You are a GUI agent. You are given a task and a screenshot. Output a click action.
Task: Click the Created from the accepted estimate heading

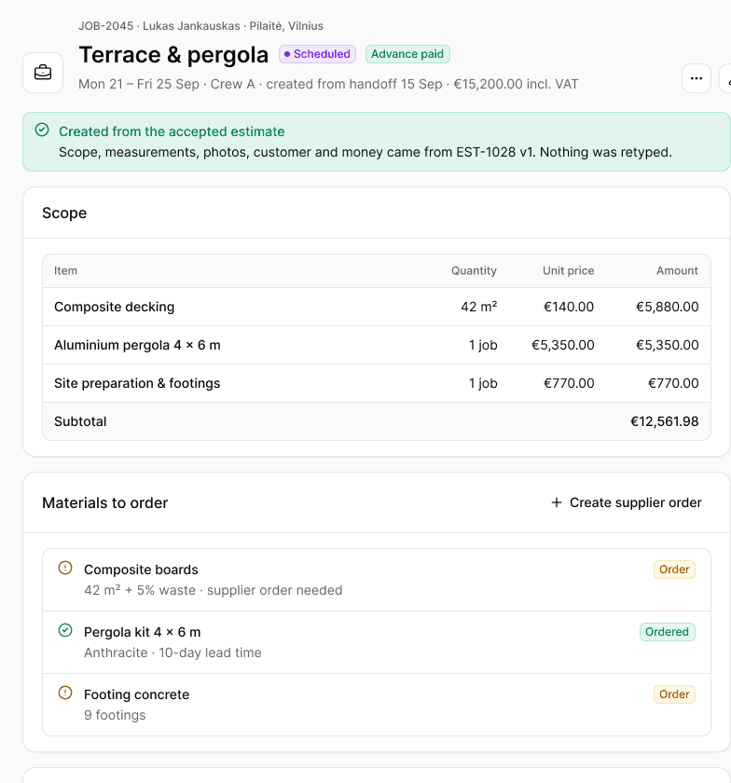(172, 131)
